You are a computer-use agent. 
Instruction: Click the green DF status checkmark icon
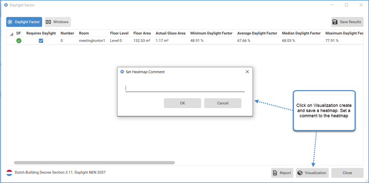[18, 41]
